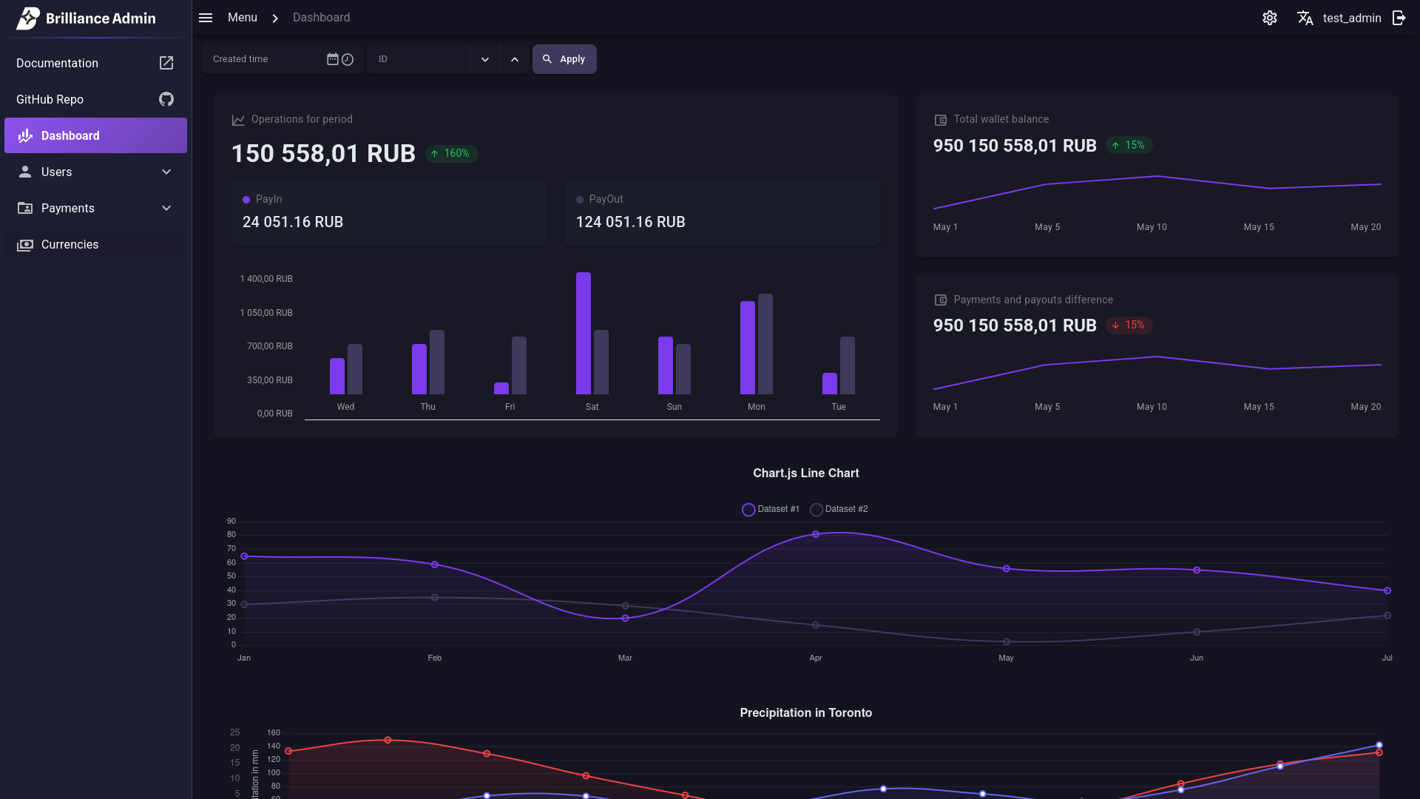1420x799 pixels.
Task: Select Currencies in the sidebar
Action: click(70, 244)
